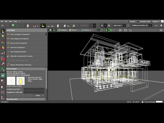The width and height of the screenshot is (164, 123).
Task: Click the Active luminaire panel scrollbar
Action: [x=46, y=78]
